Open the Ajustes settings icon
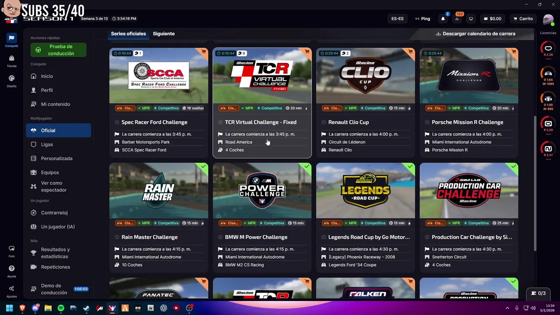Viewport: 560px width, 315px height. click(x=12, y=289)
